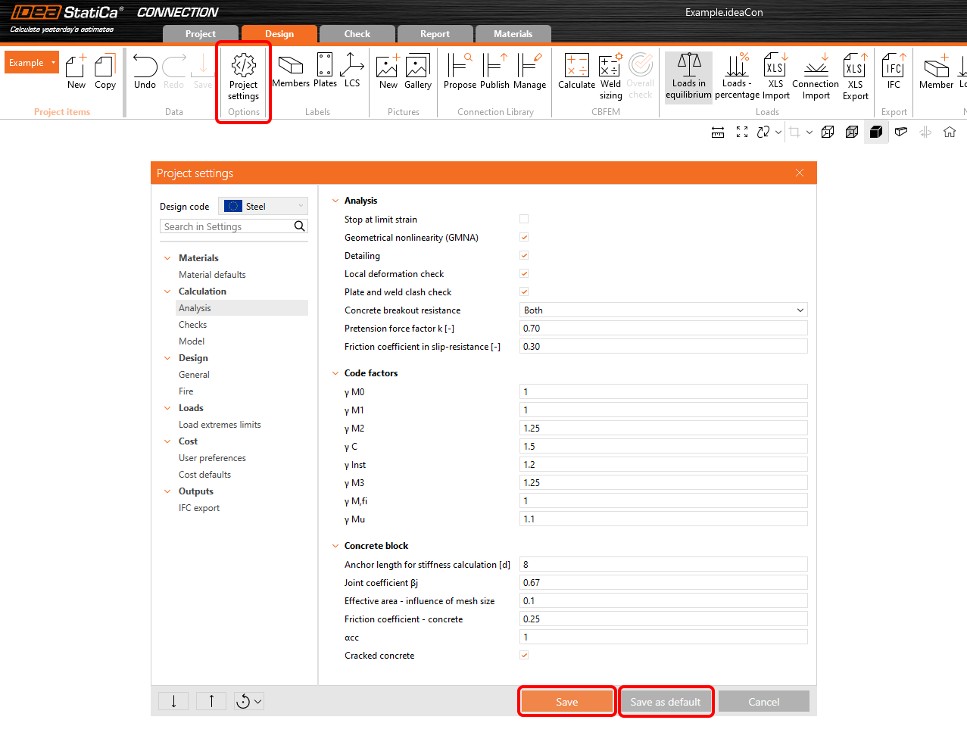Select the solid view cube icon
The width and height of the screenshot is (967, 745).
tap(876, 131)
